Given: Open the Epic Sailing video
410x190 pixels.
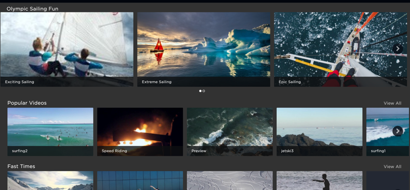Looking at the screenshot, I should (x=341, y=49).
